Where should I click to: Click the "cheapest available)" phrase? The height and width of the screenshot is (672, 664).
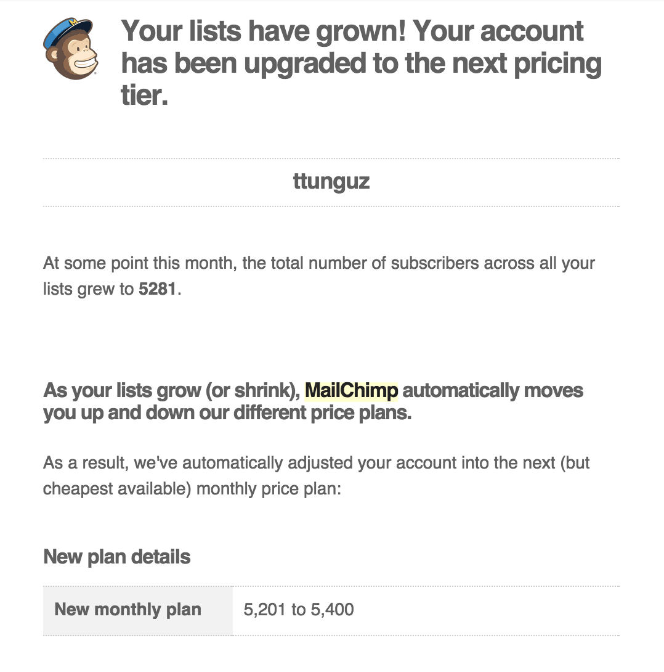coord(117,489)
